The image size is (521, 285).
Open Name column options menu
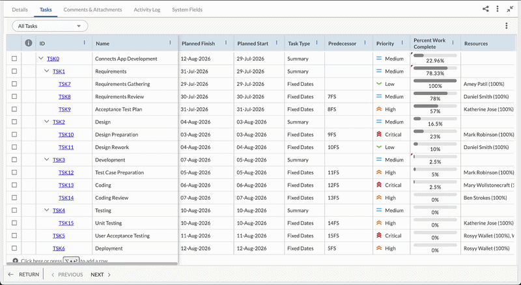tap(170, 42)
